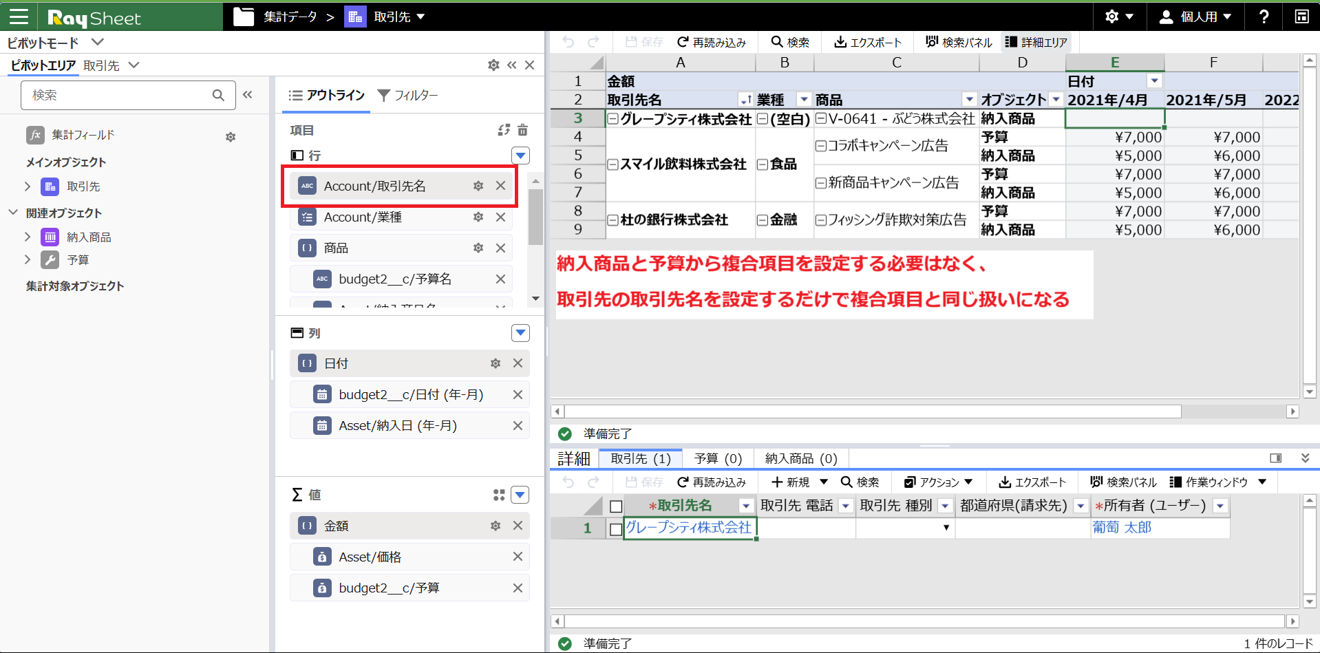This screenshot has width=1320, height=653.
Task: Toggle 検索パネル in the pivot toolbar
Action: (x=959, y=43)
